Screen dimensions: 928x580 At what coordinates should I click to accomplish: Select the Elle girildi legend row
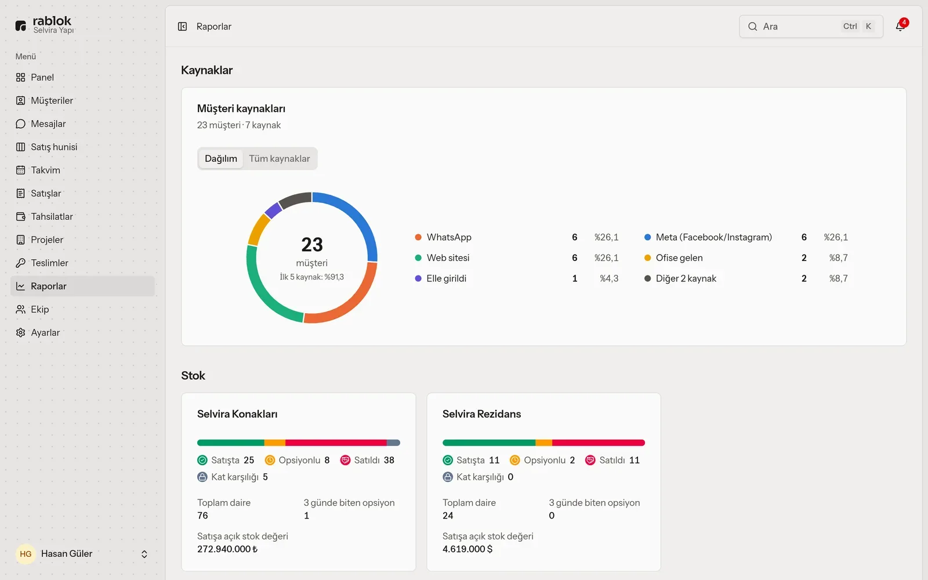click(x=517, y=278)
